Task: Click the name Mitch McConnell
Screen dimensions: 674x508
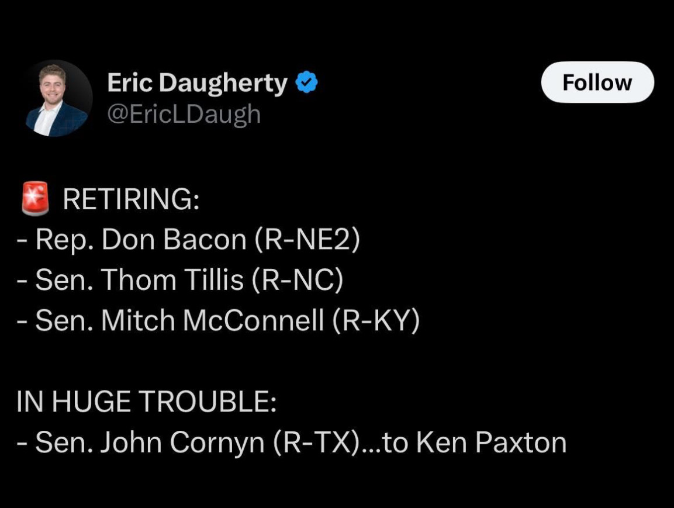Action: [212, 320]
